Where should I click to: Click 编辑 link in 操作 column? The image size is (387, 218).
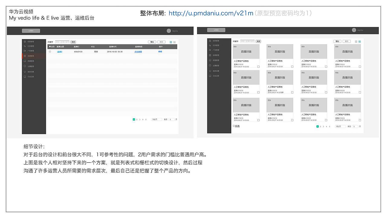[x=160, y=52]
